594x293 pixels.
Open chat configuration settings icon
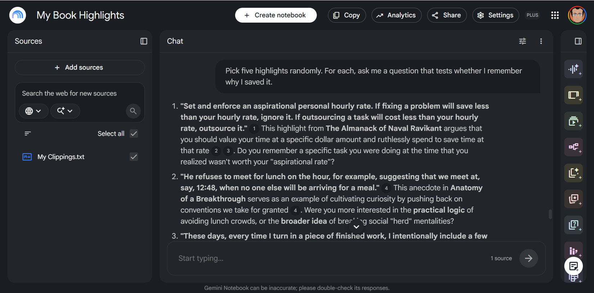522,41
